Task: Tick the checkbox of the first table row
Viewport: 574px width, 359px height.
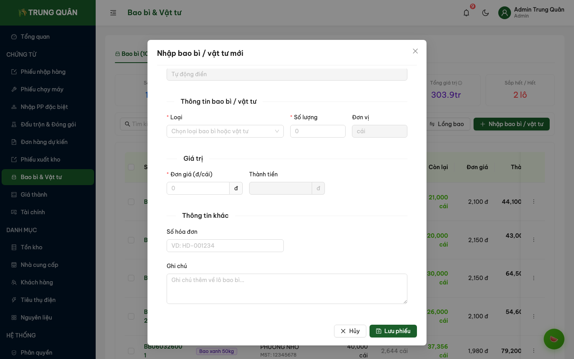Action: click(x=131, y=202)
